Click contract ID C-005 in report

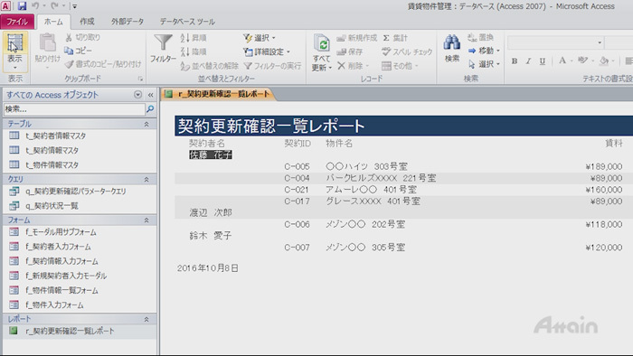coord(297,166)
